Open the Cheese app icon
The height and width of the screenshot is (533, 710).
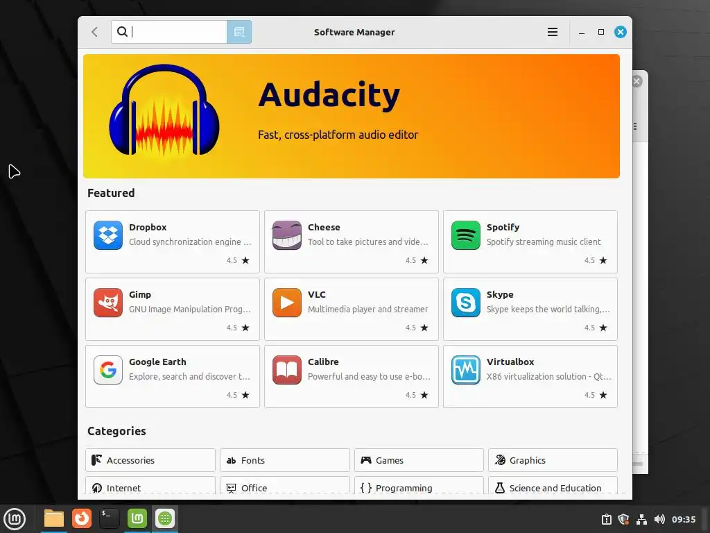click(286, 235)
